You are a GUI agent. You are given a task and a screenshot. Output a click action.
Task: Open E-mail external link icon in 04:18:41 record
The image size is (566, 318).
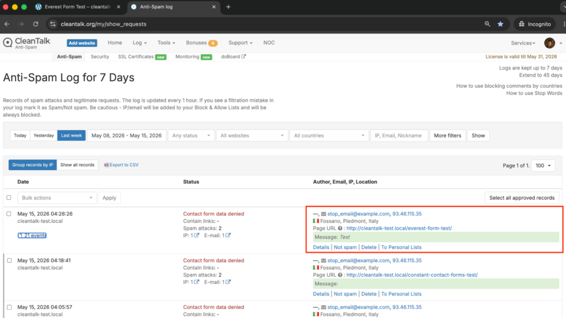click(228, 282)
